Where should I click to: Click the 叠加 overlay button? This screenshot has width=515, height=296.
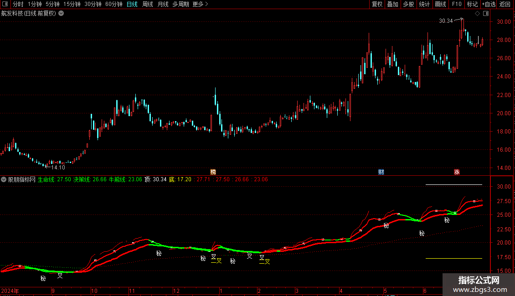click(393, 4)
